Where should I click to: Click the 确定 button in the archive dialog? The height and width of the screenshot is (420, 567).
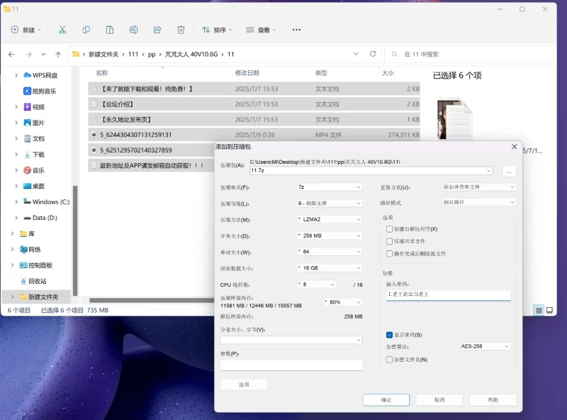point(386,399)
